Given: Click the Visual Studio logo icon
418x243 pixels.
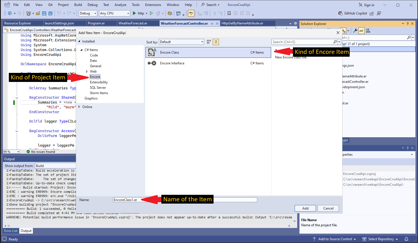Looking at the screenshot, I should pyautogui.click(x=7, y=5).
